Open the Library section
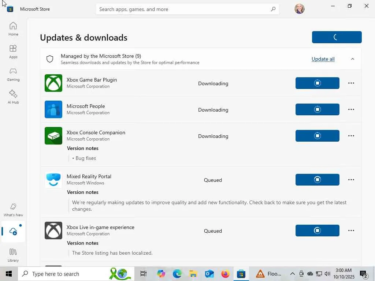Image resolution: width=375 pixels, height=281 pixels. (x=13, y=255)
